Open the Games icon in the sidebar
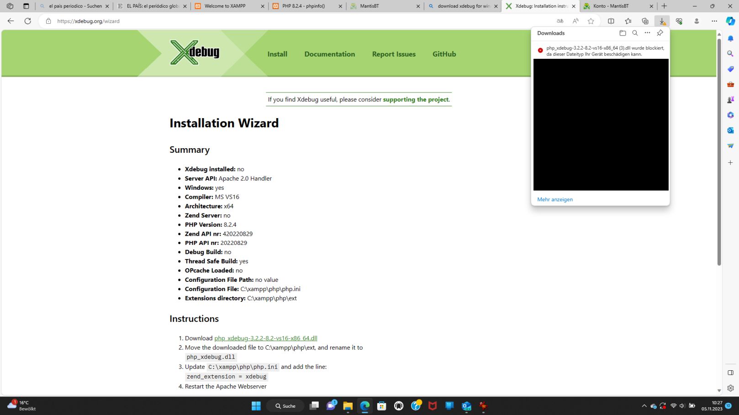The height and width of the screenshot is (415, 739). click(730, 99)
